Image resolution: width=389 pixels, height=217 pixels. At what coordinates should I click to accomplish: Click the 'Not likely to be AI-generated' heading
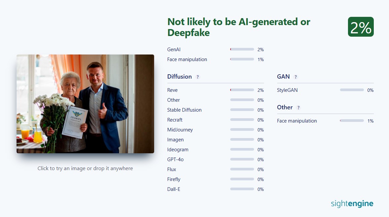[x=238, y=27]
